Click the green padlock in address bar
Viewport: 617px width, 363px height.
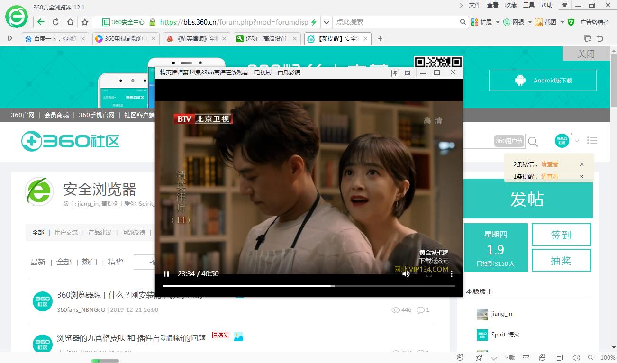[153, 22]
